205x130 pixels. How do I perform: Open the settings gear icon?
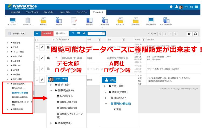pos(189,34)
